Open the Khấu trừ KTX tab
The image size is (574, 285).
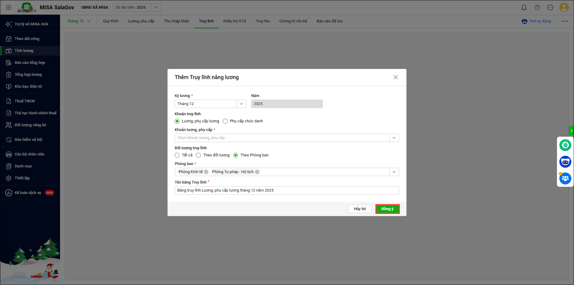coord(235,21)
